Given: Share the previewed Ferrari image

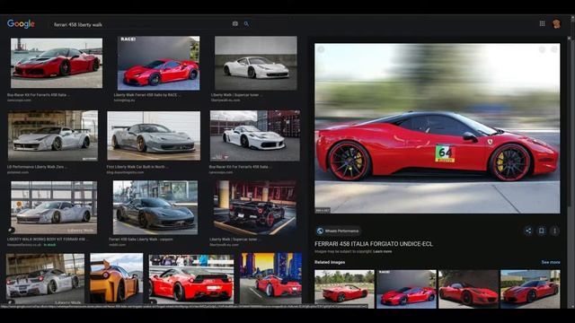Looking at the screenshot, I should click(x=528, y=231).
